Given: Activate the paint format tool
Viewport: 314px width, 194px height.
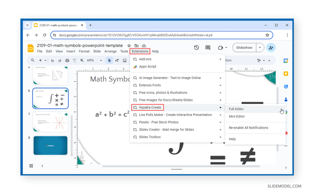Looking at the screenshot, I should [x=74, y=60].
